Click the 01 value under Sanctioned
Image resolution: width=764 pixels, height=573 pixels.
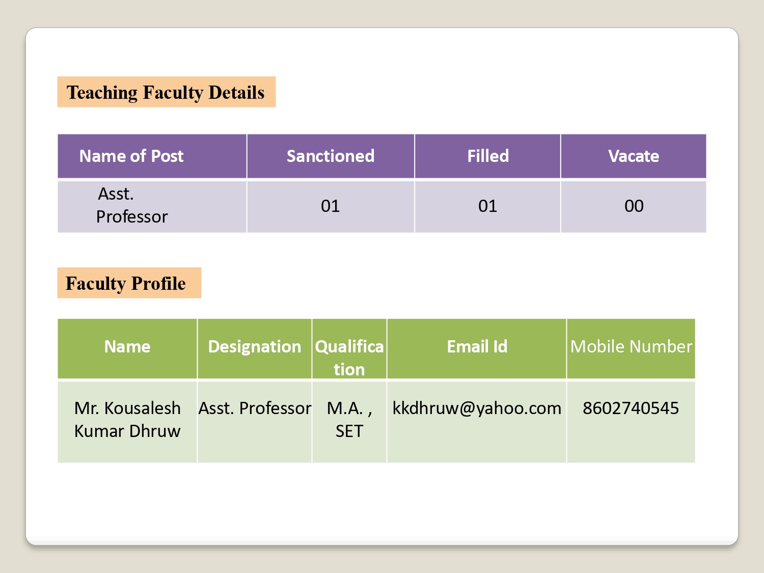click(330, 206)
